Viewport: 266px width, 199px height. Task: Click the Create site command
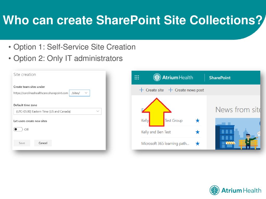[151, 90]
